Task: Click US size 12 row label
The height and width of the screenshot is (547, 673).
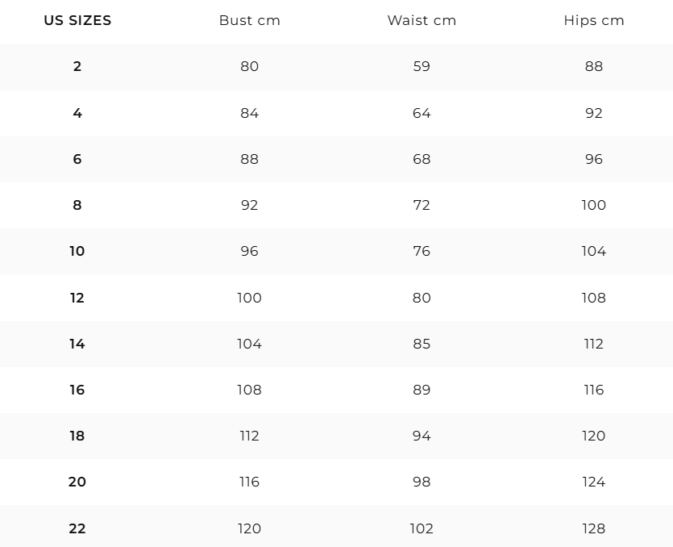Action: pyautogui.click(x=77, y=298)
